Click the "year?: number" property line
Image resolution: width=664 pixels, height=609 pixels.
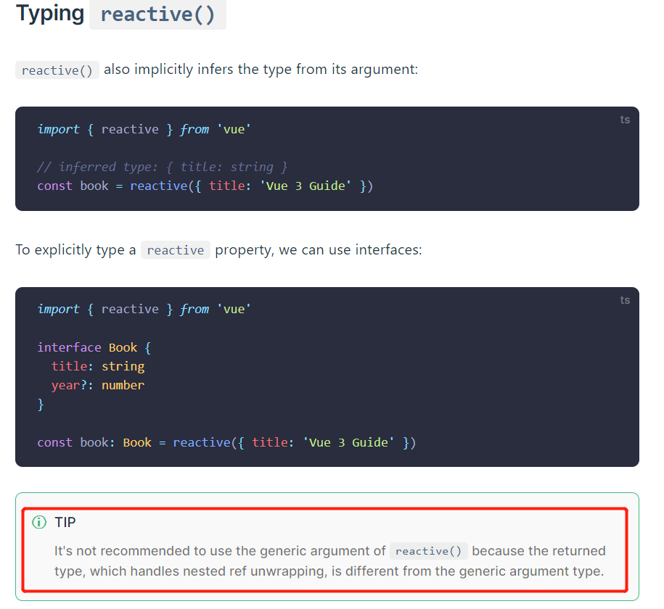point(98,385)
